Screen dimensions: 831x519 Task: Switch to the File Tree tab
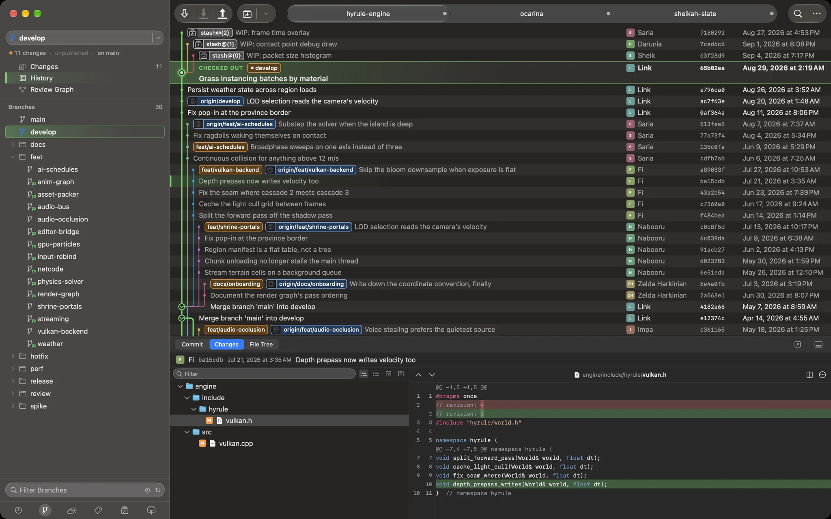[x=261, y=344]
